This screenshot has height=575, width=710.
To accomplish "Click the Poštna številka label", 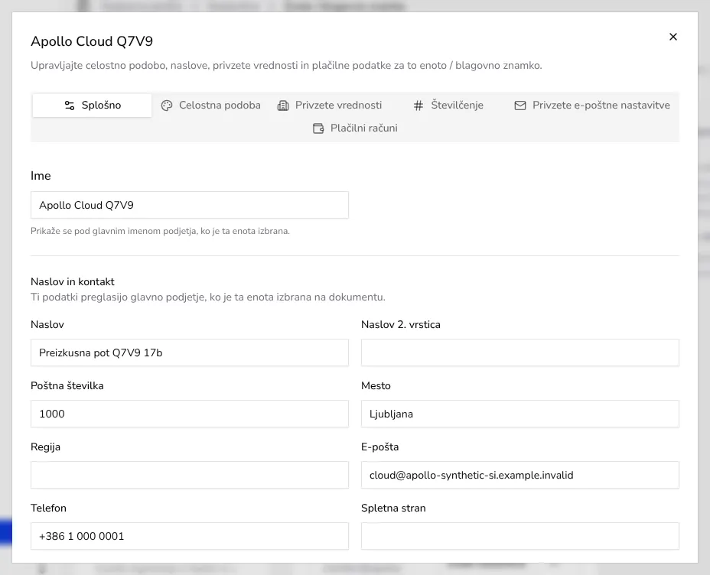I will [x=67, y=386].
